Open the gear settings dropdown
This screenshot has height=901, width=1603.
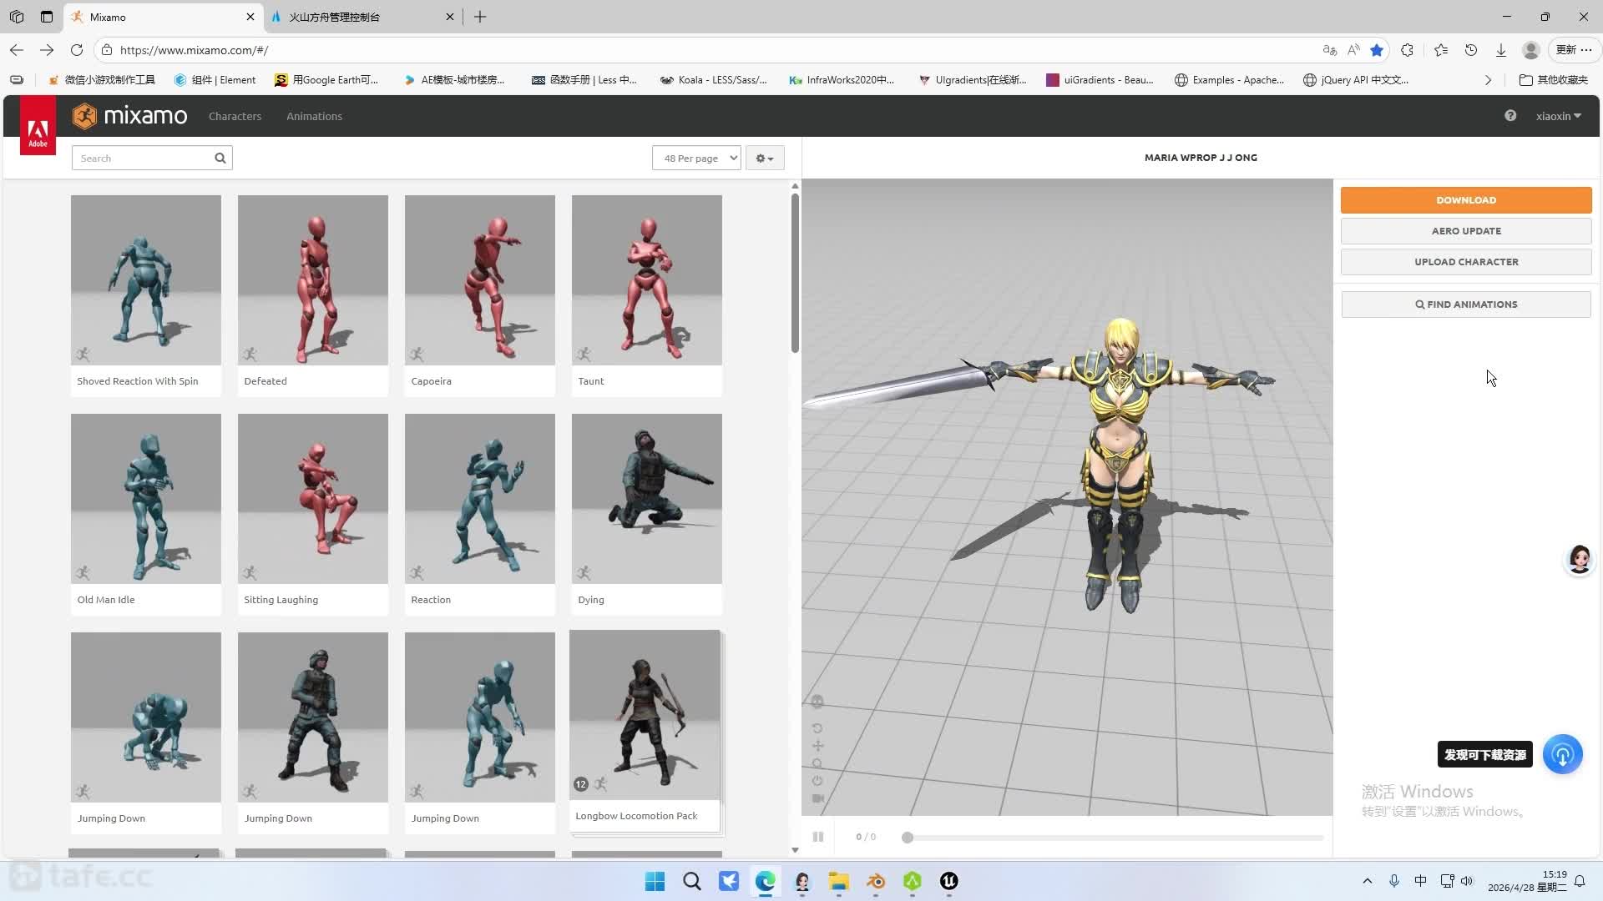764,158
